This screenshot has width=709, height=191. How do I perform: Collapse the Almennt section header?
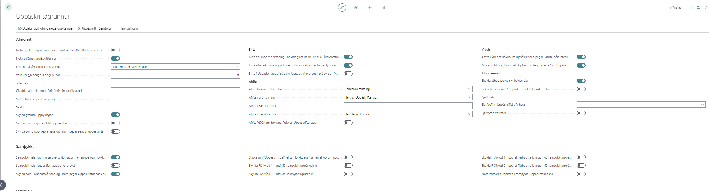tap(24, 39)
